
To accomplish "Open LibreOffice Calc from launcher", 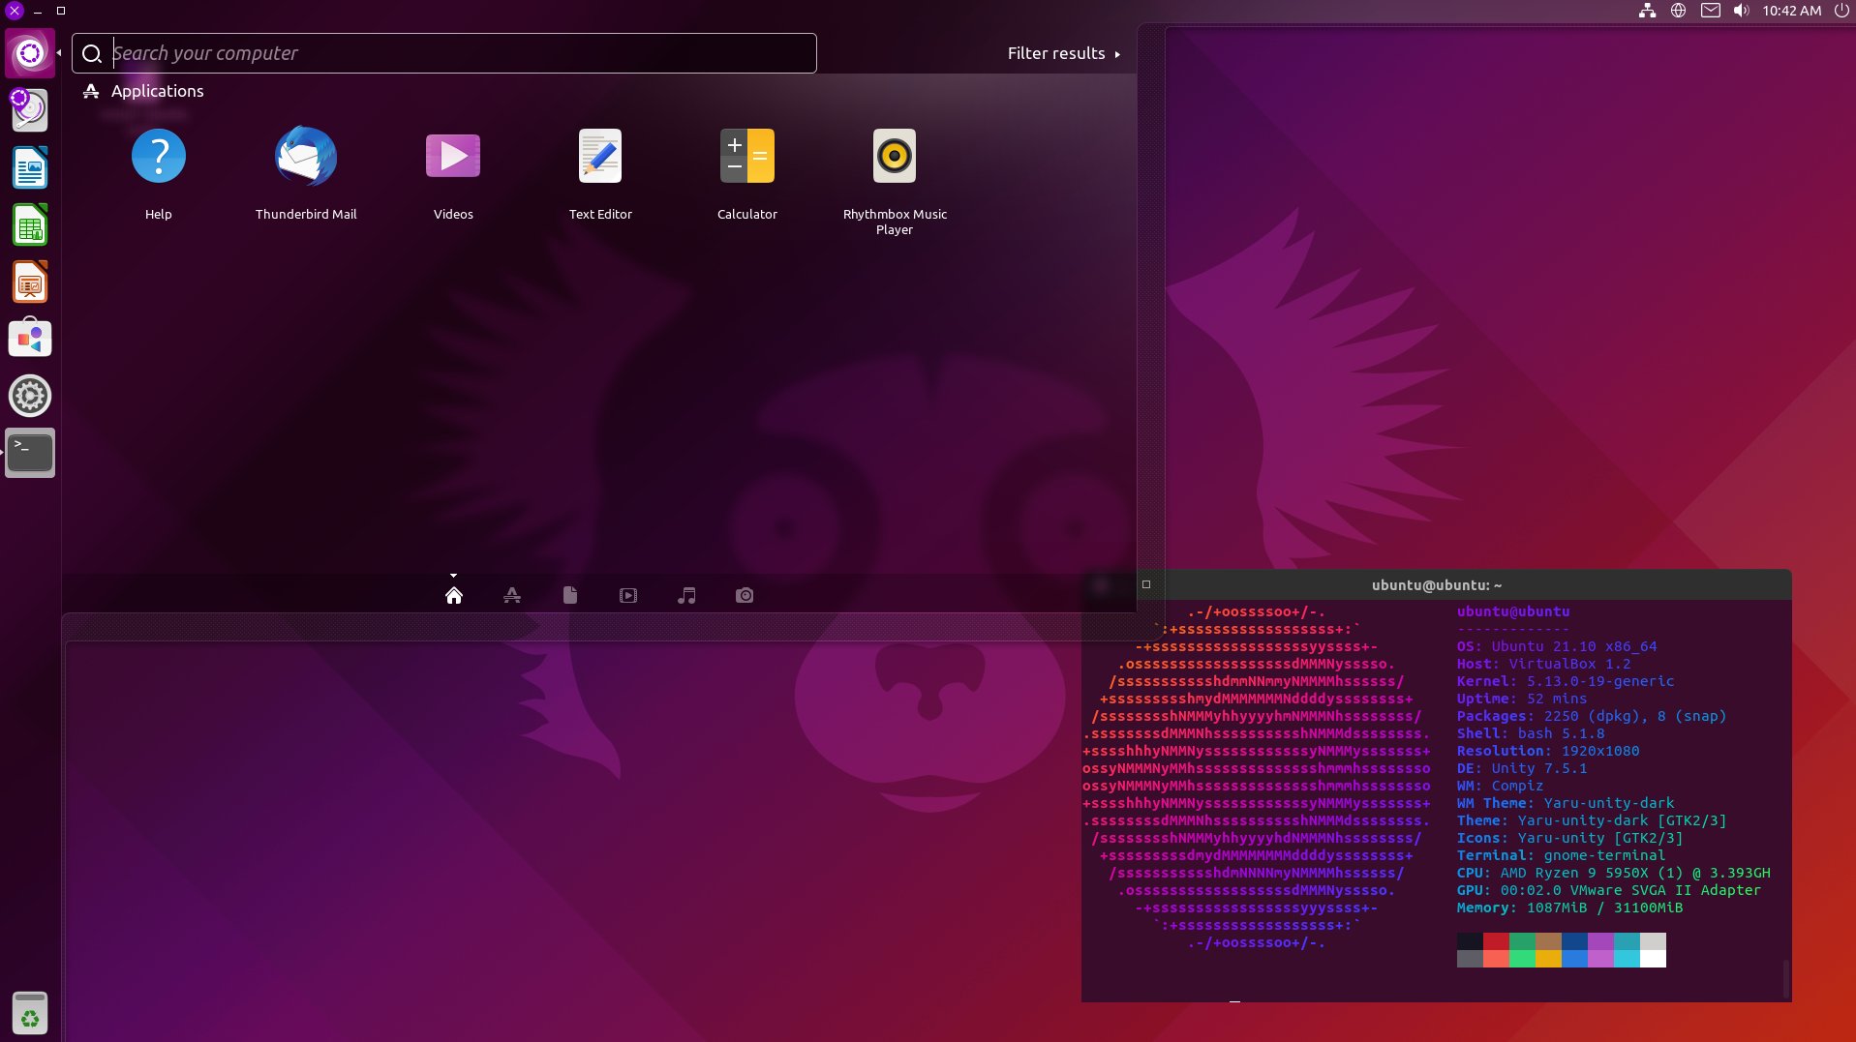I will 30,225.
